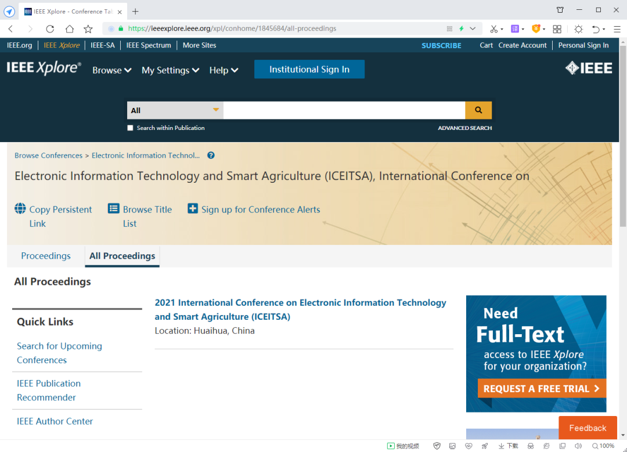Click the breadcrumb help question mark icon
This screenshot has width=627, height=452.
[x=211, y=156]
